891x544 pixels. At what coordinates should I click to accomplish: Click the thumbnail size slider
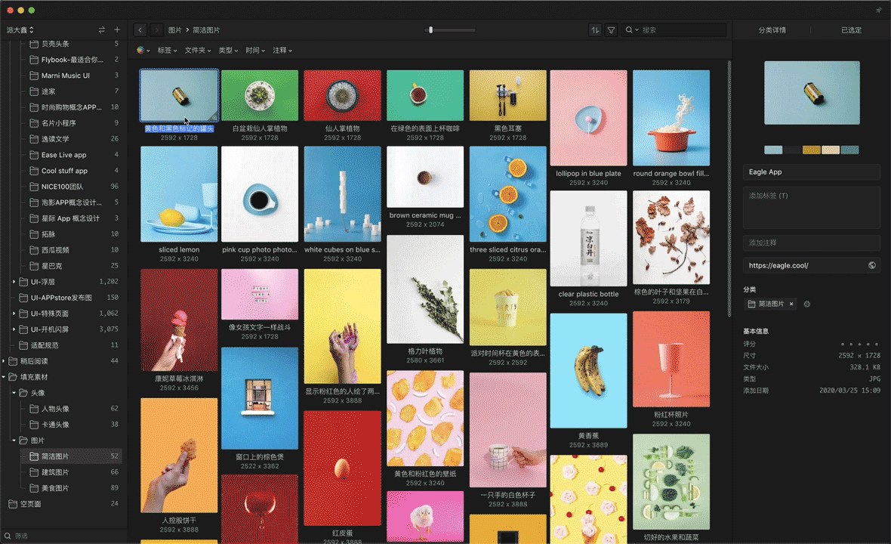tap(450, 30)
